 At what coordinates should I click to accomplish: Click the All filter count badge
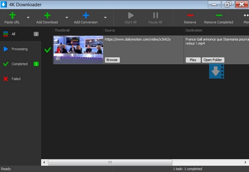point(36,34)
